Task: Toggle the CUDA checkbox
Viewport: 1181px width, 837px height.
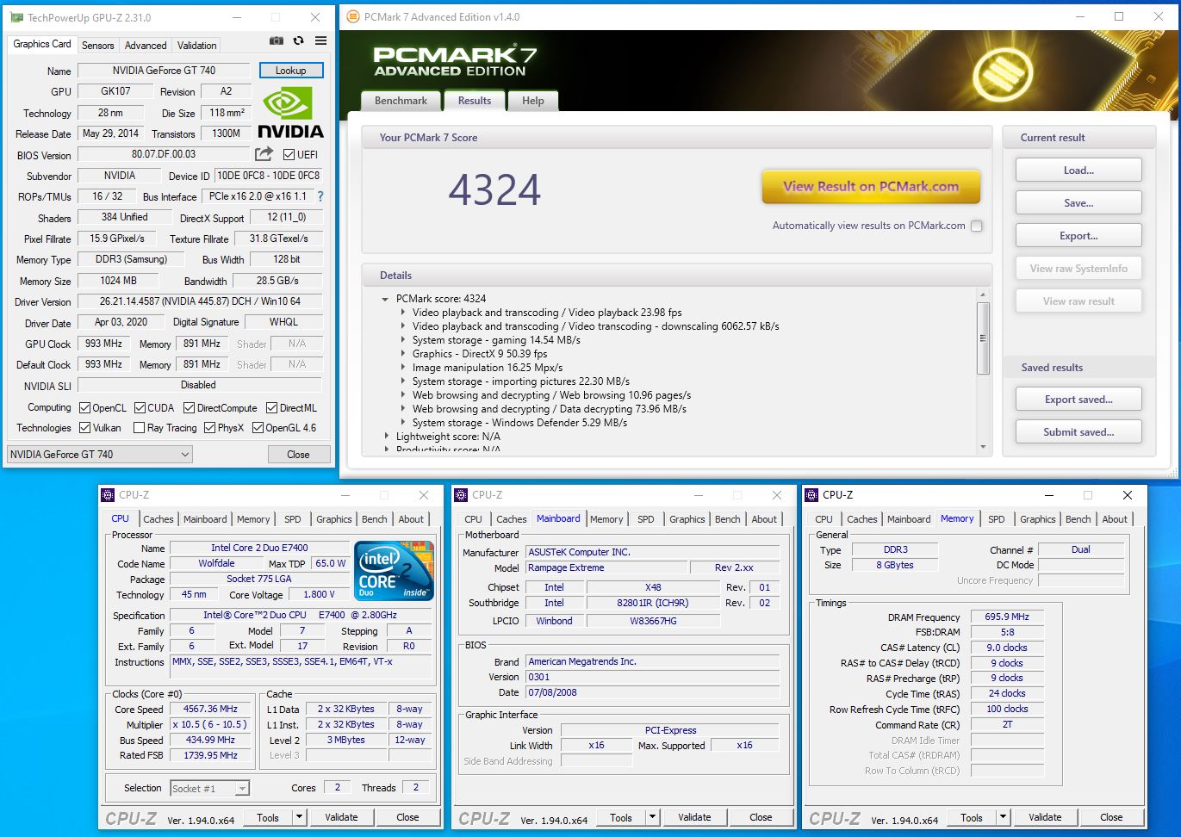Action: click(x=140, y=408)
